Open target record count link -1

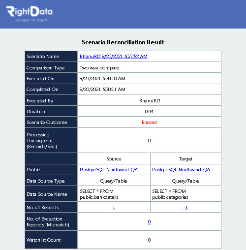[185, 208]
